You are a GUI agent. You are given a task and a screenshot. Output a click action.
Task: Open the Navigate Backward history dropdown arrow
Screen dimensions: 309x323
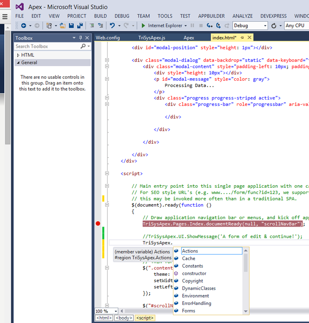point(30,26)
